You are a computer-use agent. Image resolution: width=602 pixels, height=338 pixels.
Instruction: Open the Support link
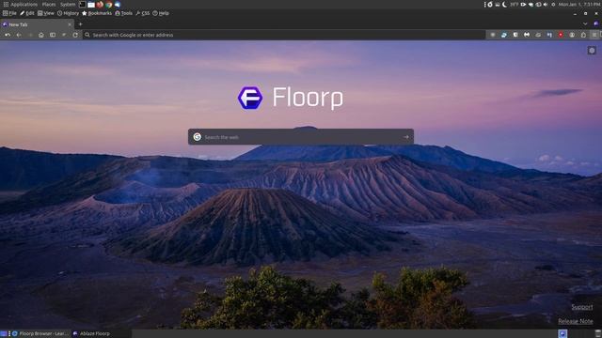click(x=582, y=307)
